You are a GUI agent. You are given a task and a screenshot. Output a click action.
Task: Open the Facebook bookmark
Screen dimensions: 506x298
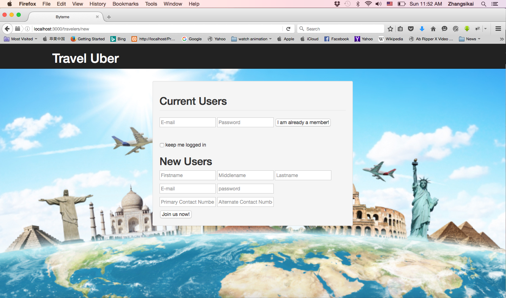coord(337,39)
